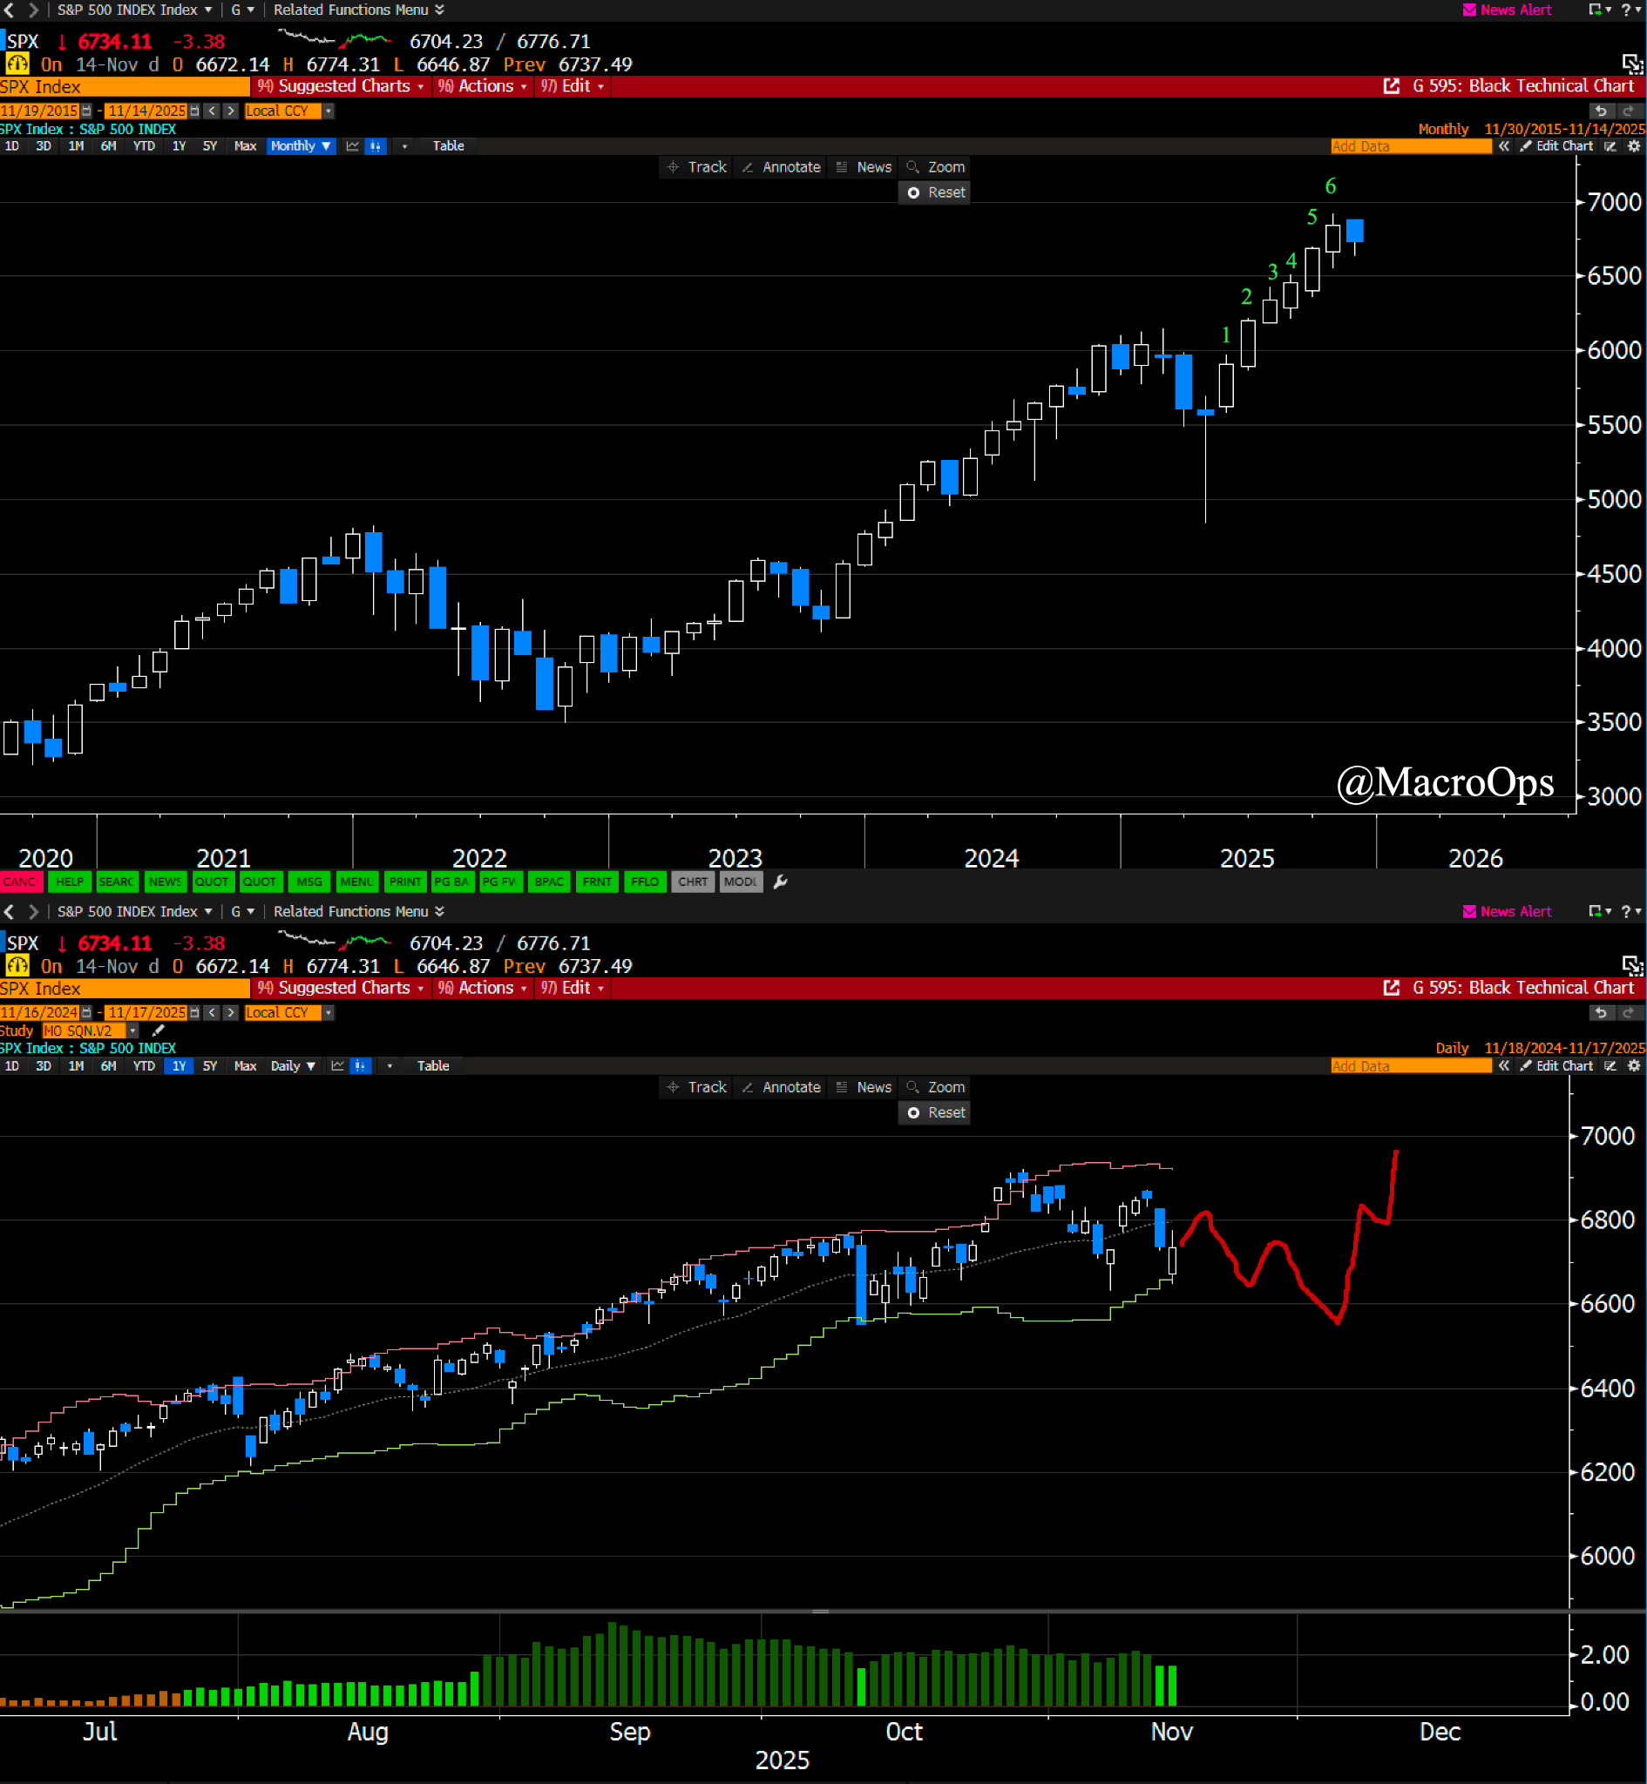
Task: Collapse the upper chart's double-chevron panel icon
Action: click(x=1504, y=146)
